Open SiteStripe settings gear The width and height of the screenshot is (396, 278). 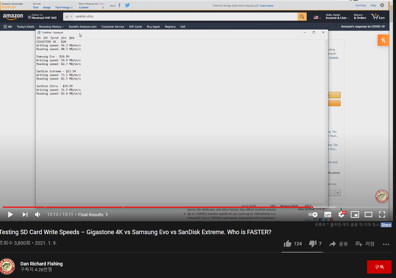(382, 5)
